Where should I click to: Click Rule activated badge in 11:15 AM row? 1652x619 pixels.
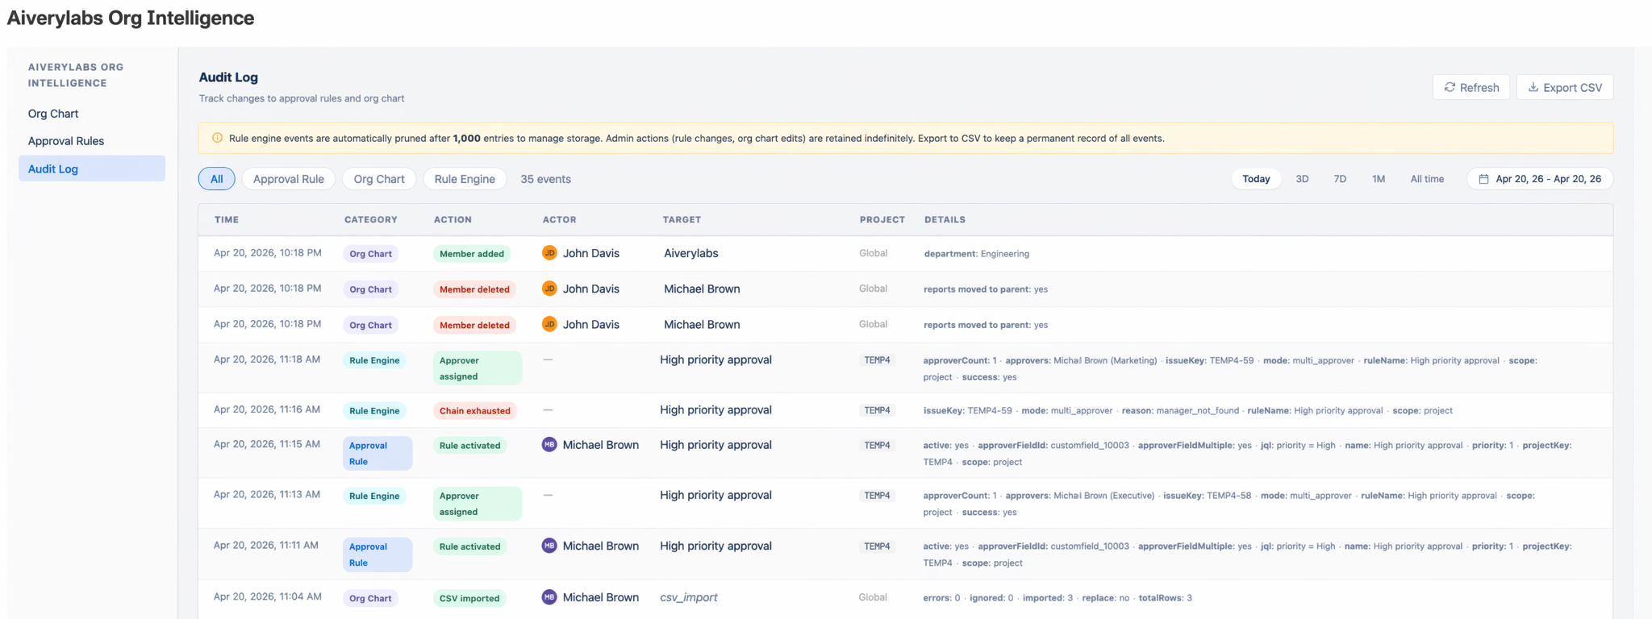[x=470, y=445]
